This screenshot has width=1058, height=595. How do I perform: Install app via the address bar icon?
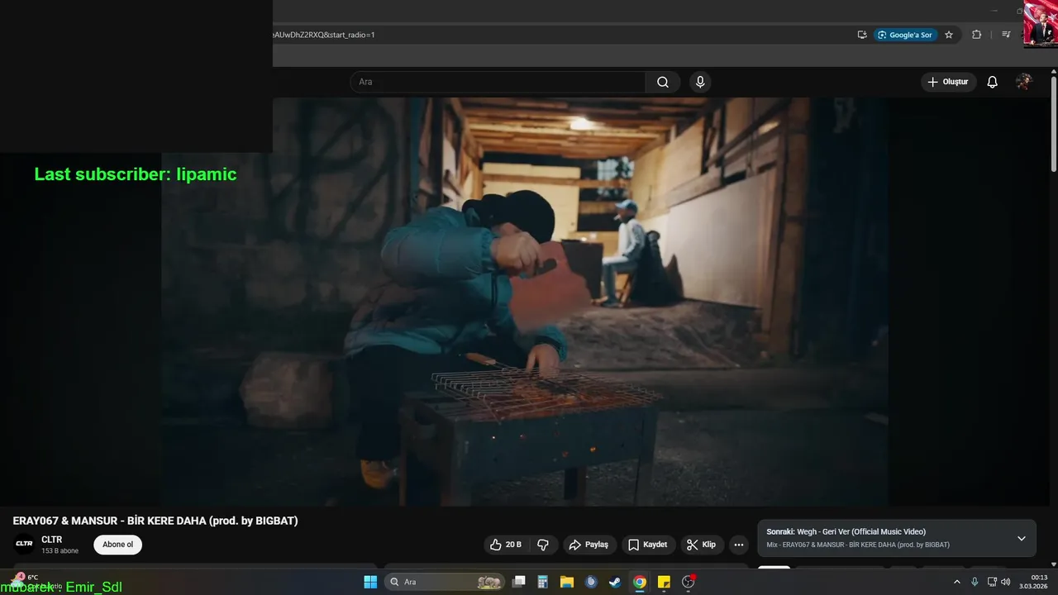pyautogui.click(x=862, y=35)
